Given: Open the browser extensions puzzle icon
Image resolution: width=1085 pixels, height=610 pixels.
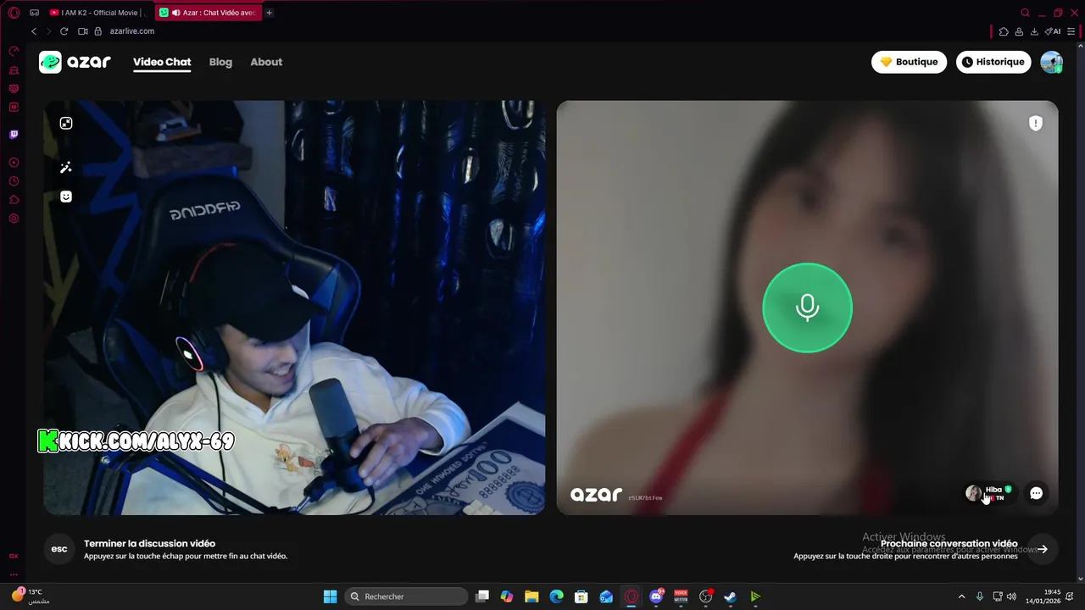Looking at the screenshot, I should pyautogui.click(x=1004, y=31).
